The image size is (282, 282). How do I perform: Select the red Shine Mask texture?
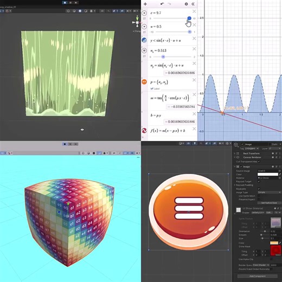pyautogui.click(x=275, y=251)
